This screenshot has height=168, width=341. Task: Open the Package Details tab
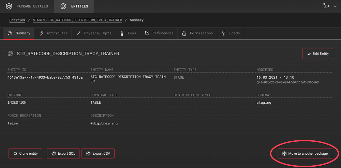[27, 6]
